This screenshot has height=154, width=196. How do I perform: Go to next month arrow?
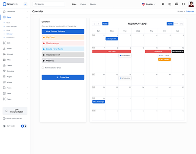(x=98, y=24)
